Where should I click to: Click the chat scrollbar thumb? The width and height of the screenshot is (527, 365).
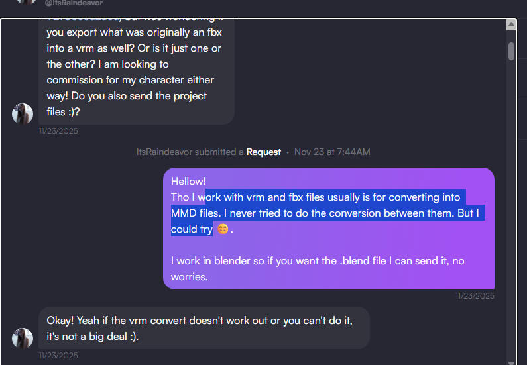tap(511, 51)
